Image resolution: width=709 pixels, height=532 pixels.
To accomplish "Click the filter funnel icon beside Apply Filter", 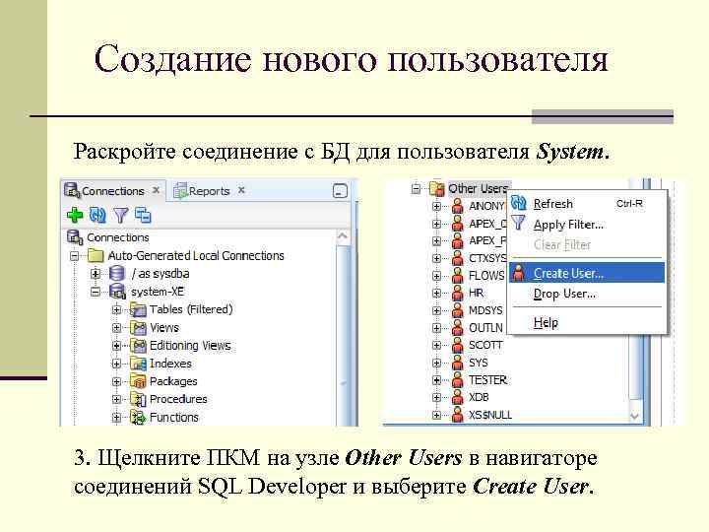I will click(519, 224).
